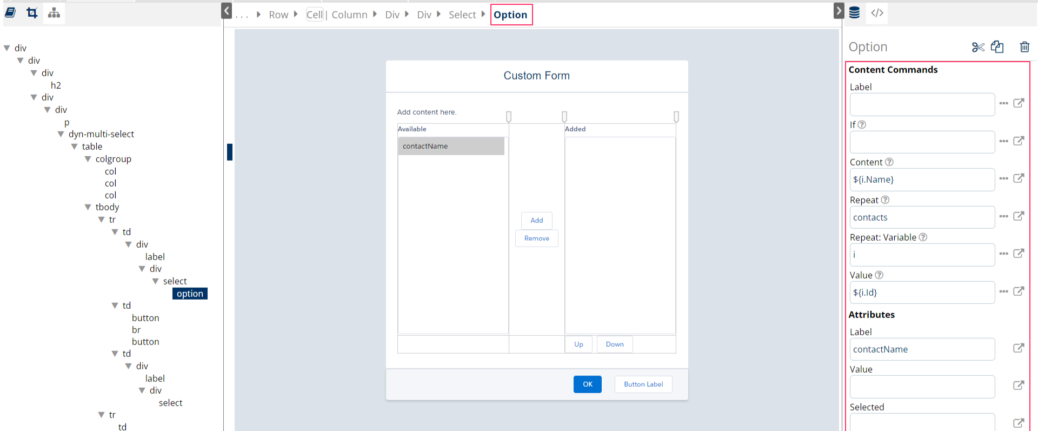This screenshot has height=431, width=1038.
Task: Open the code view icon
Action: (x=877, y=13)
